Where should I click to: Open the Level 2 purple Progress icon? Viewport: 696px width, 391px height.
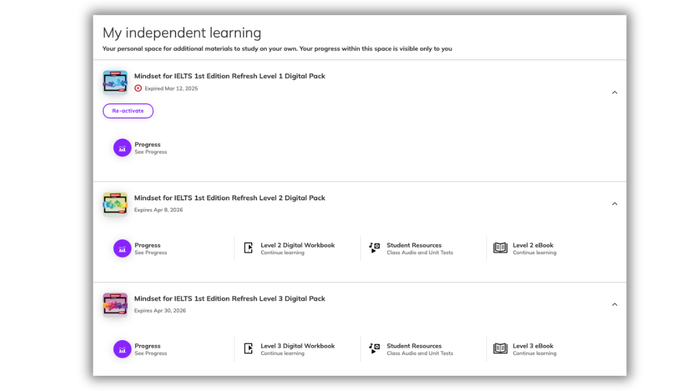click(122, 248)
